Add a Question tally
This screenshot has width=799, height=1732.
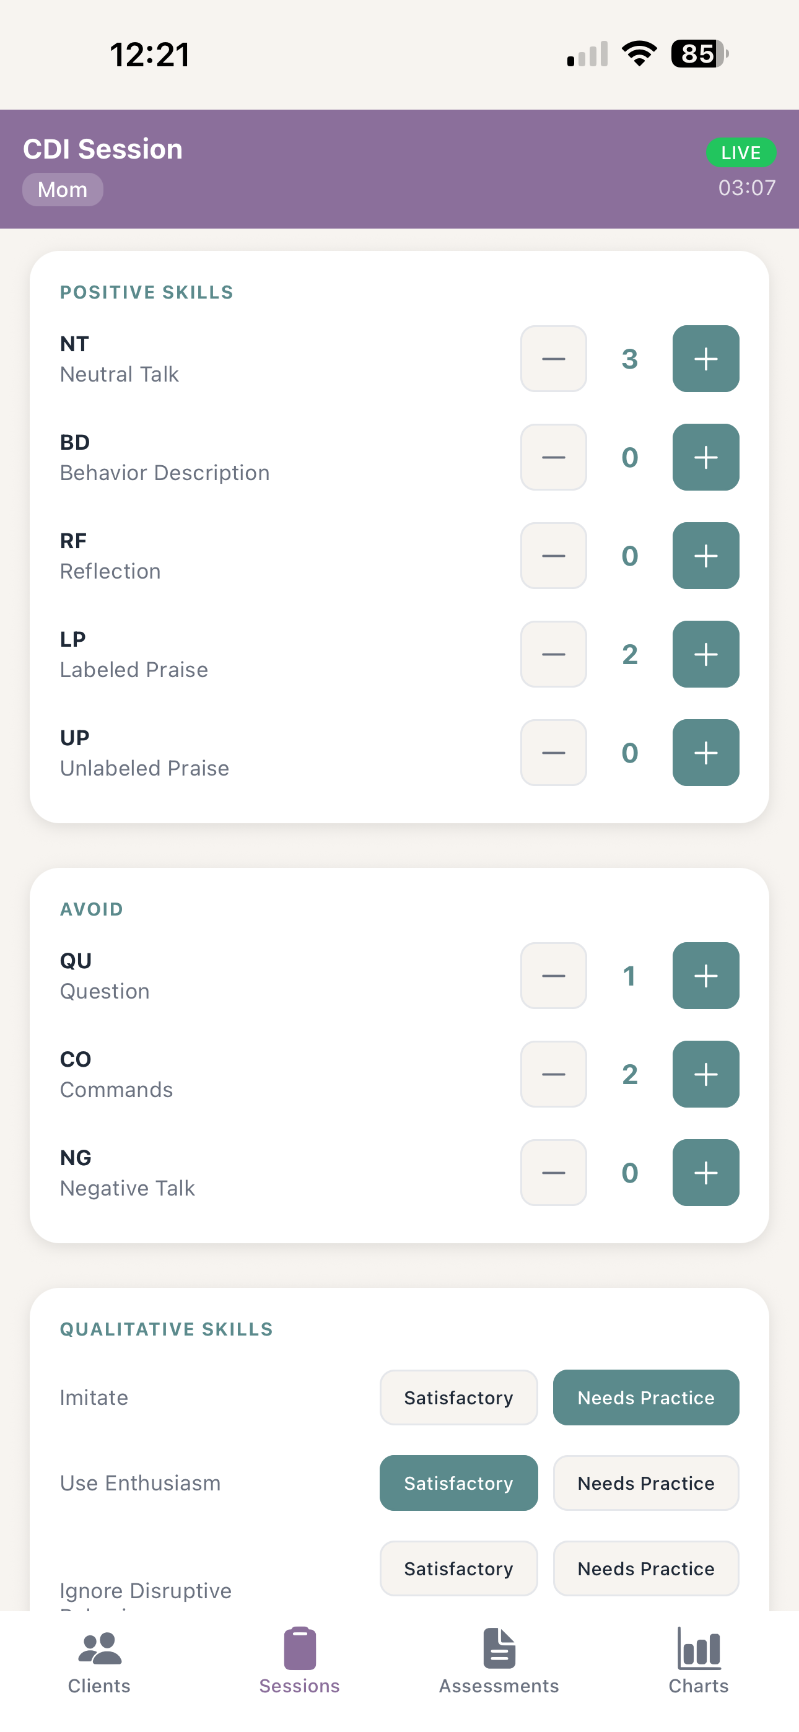705,976
